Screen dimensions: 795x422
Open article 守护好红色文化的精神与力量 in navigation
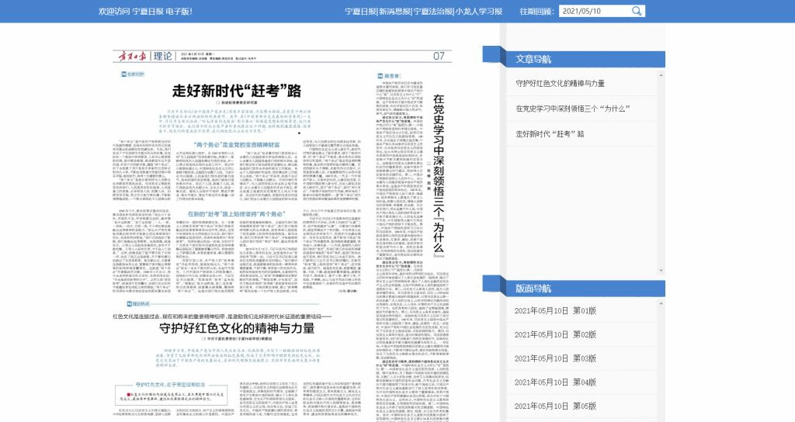point(560,83)
